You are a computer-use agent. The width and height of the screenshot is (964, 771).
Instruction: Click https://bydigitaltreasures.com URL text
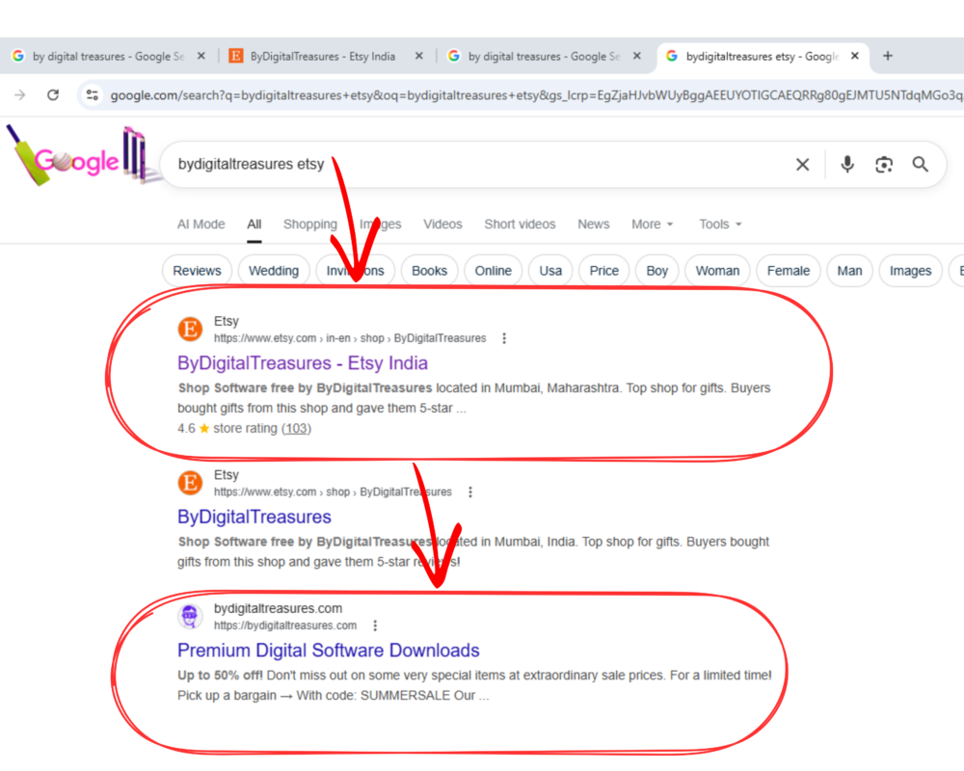tap(285, 625)
